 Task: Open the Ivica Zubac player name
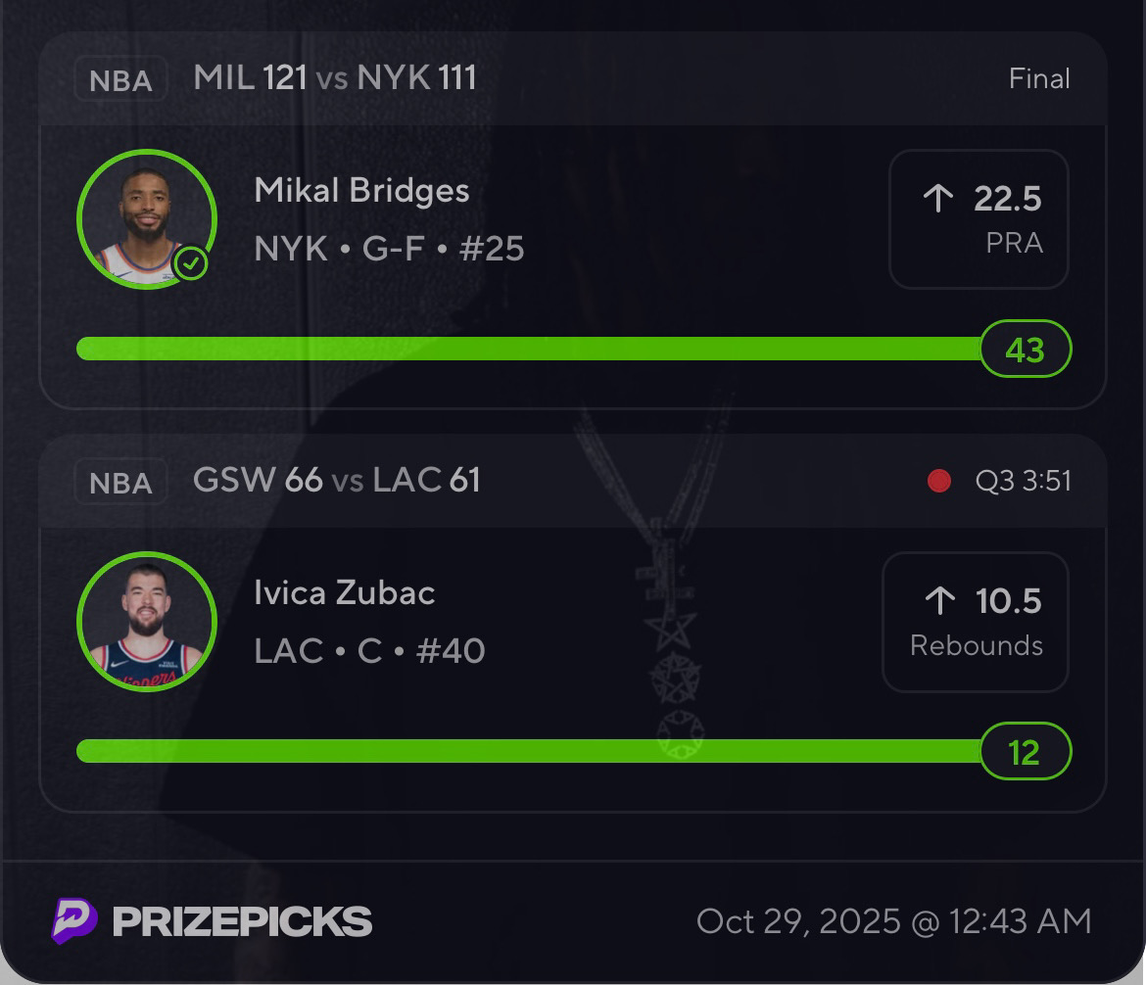click(x=345, y=592)
